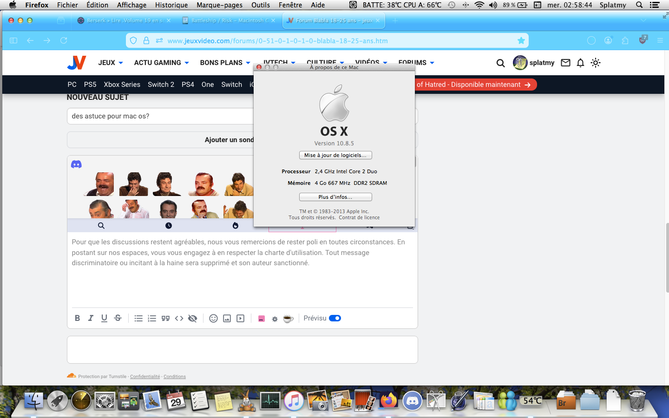Reload the page in Firefox toolbar
The image size is (669, 418).
click(x=64, y=40)
